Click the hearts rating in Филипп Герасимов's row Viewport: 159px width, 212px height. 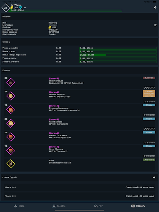point(149,142)
